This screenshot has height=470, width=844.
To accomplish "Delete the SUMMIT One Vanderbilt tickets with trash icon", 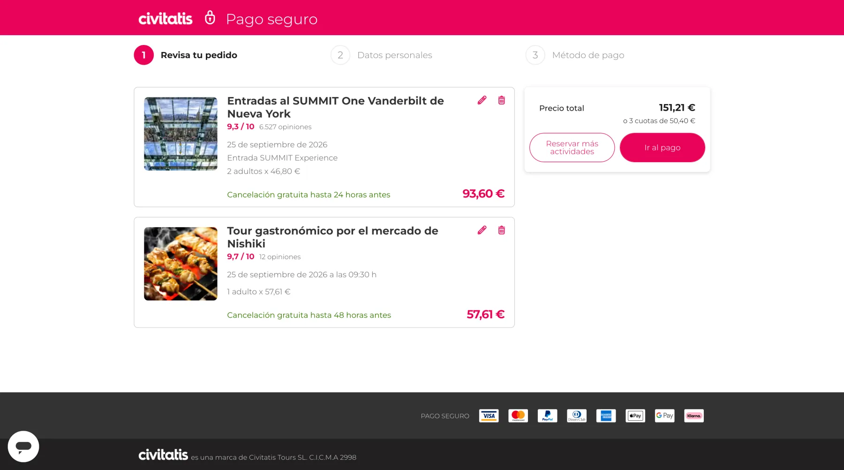I will (501, 100).
